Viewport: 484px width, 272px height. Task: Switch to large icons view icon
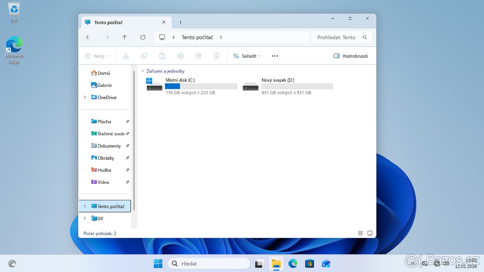click(369, 233)
